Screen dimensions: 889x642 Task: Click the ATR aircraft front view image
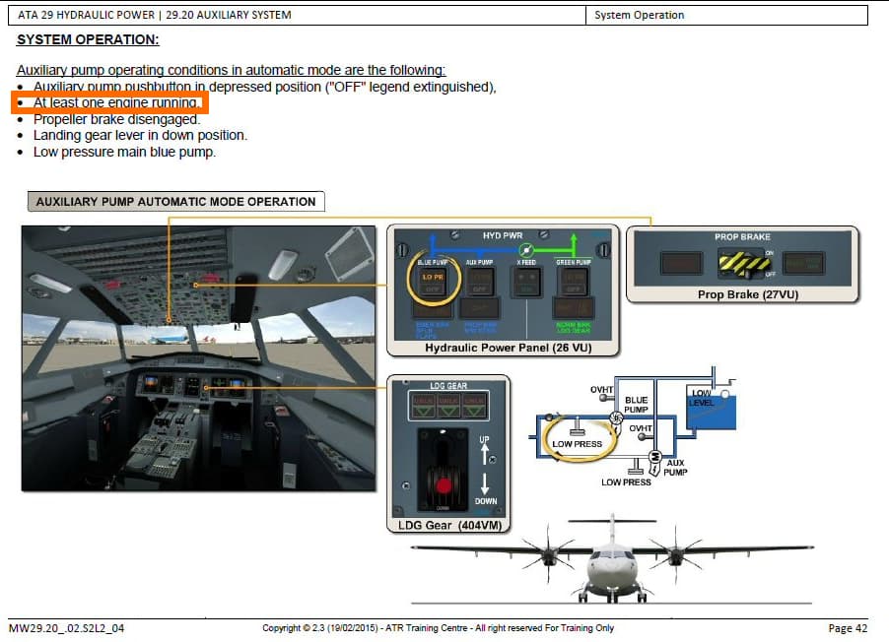[x=612, y=558]
